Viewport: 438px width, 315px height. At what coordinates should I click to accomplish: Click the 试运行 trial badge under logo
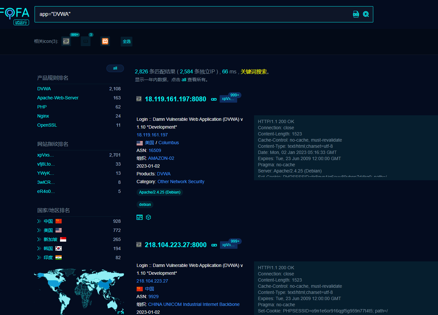pos(21,22)
